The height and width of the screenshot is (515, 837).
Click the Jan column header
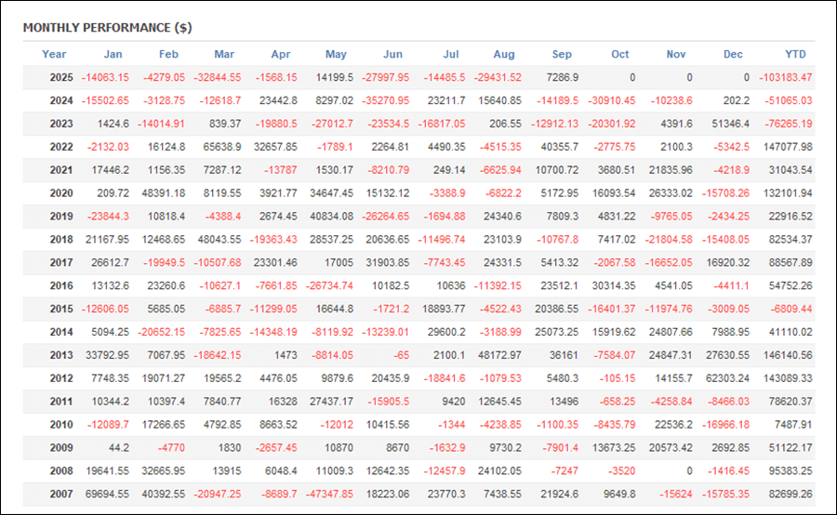113,54
